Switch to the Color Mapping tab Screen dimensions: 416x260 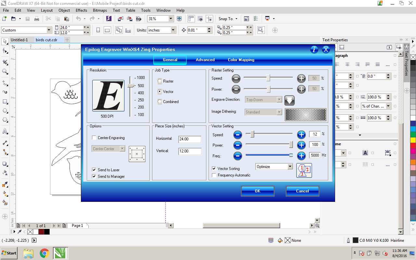click(x=241, y=60)
